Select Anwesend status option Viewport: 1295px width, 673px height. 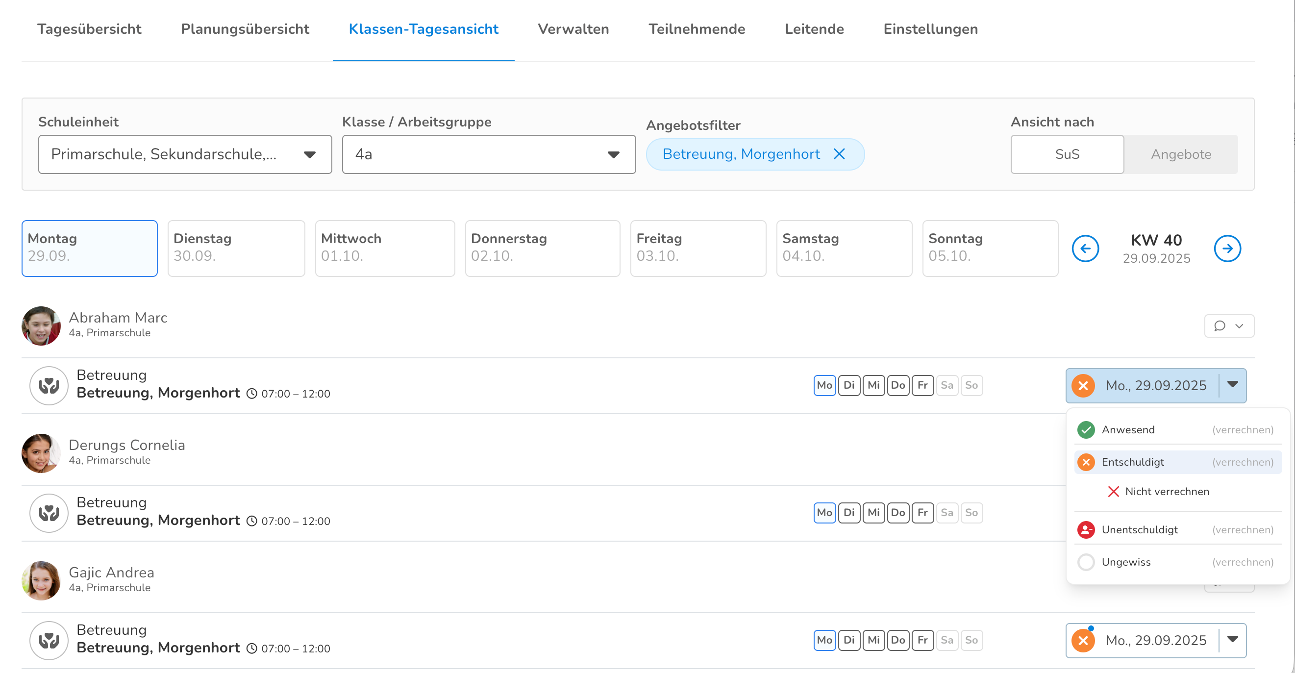click(x=1127, y=430)
